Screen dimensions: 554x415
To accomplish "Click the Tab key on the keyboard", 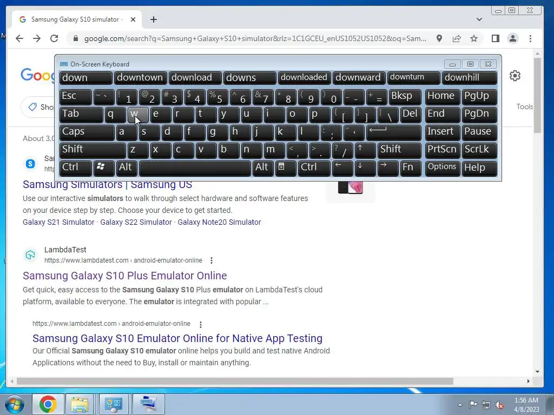I will (x=81, y=115).
